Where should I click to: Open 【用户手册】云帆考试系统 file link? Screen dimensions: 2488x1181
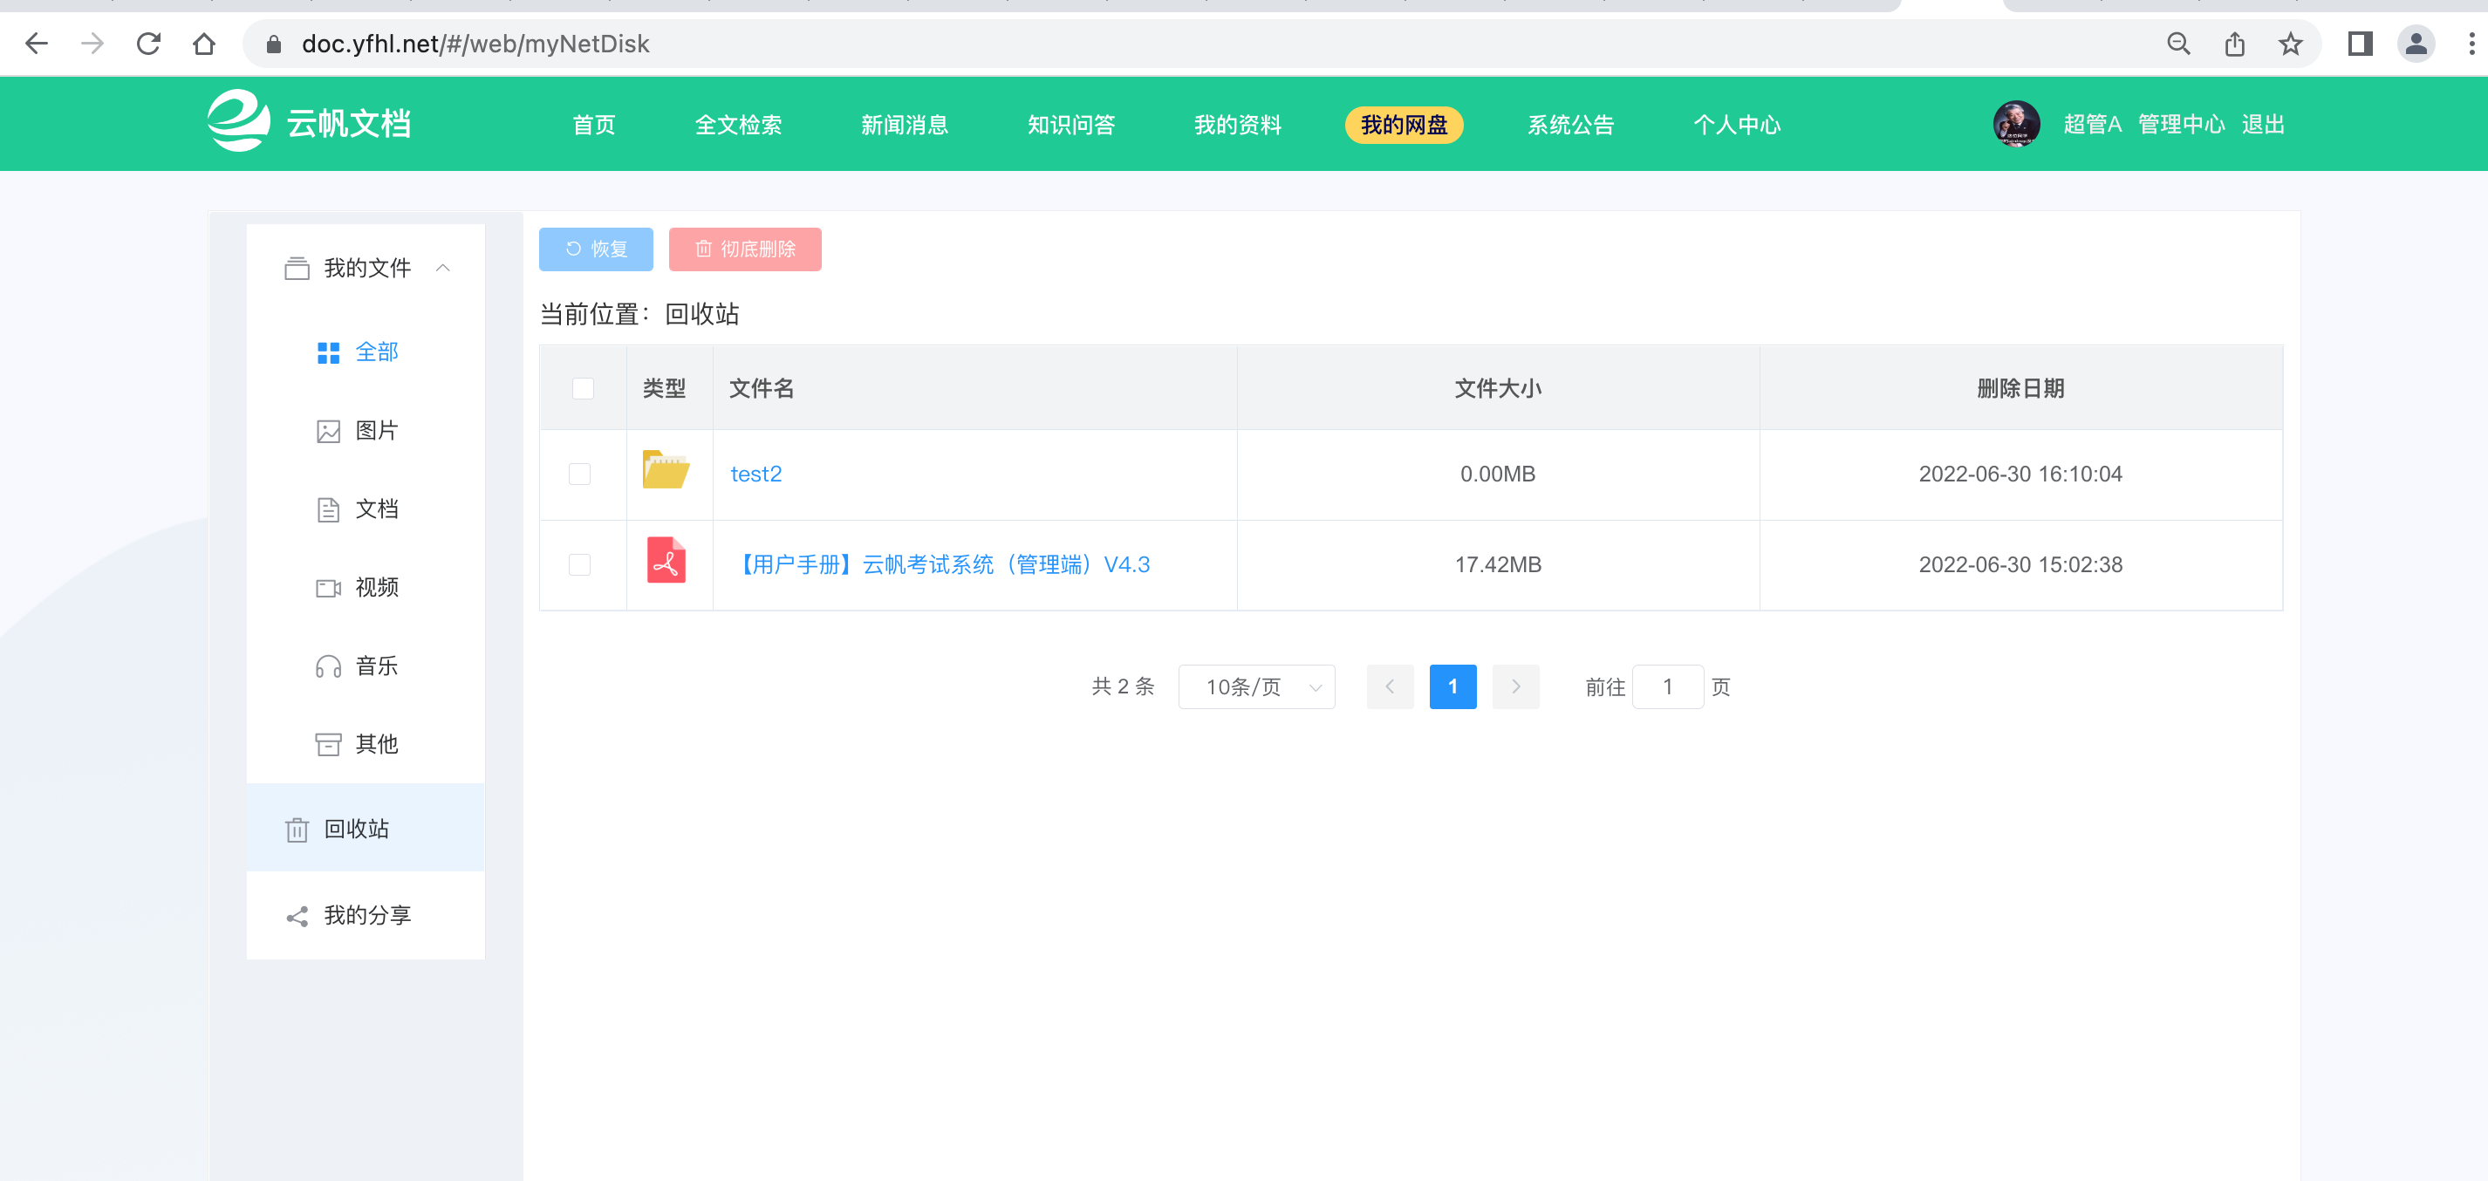[940, 565]
